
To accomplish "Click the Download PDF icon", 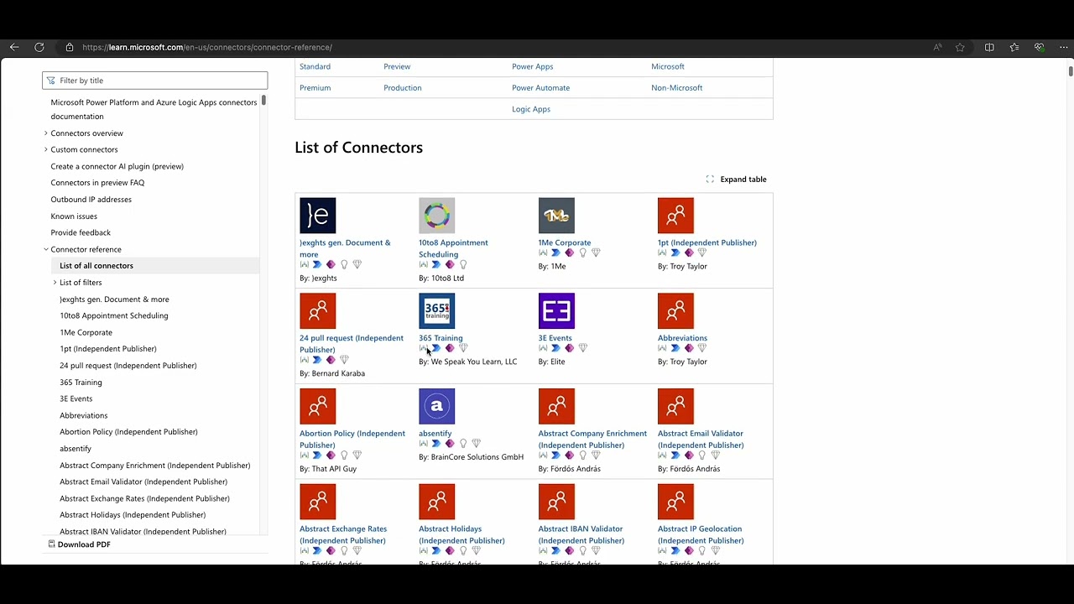I will click(x=51, y=544).
